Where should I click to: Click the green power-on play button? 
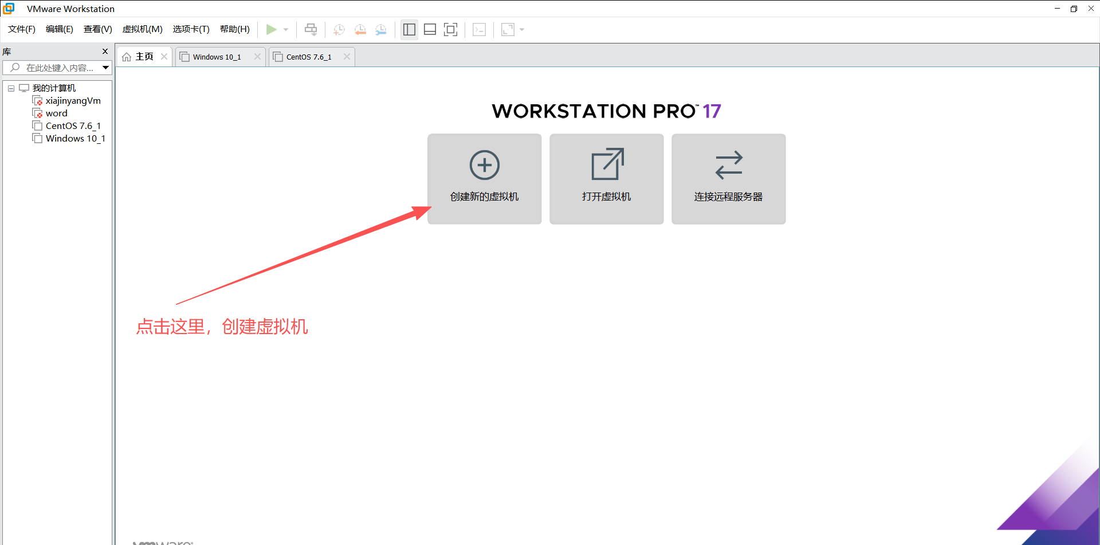click(272, 29)
